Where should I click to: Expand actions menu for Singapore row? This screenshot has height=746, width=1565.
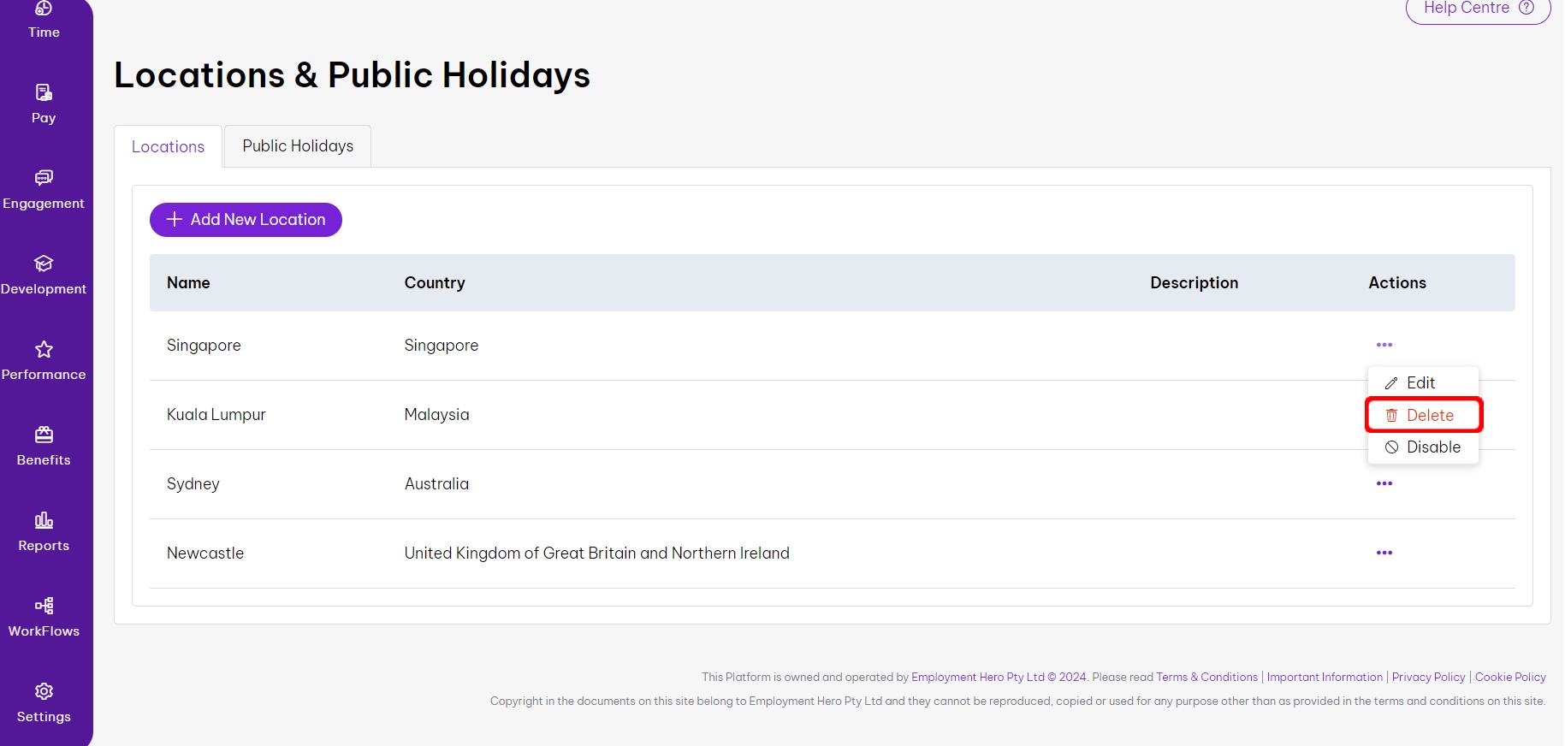coord(1384,345)
